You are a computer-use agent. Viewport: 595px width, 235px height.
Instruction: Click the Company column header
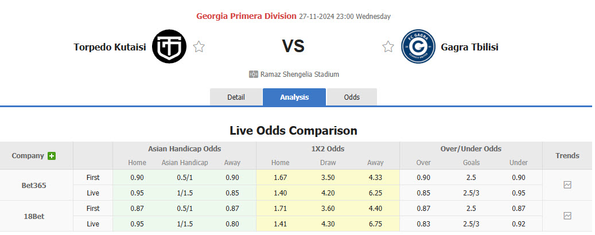(x=28, y=155)
